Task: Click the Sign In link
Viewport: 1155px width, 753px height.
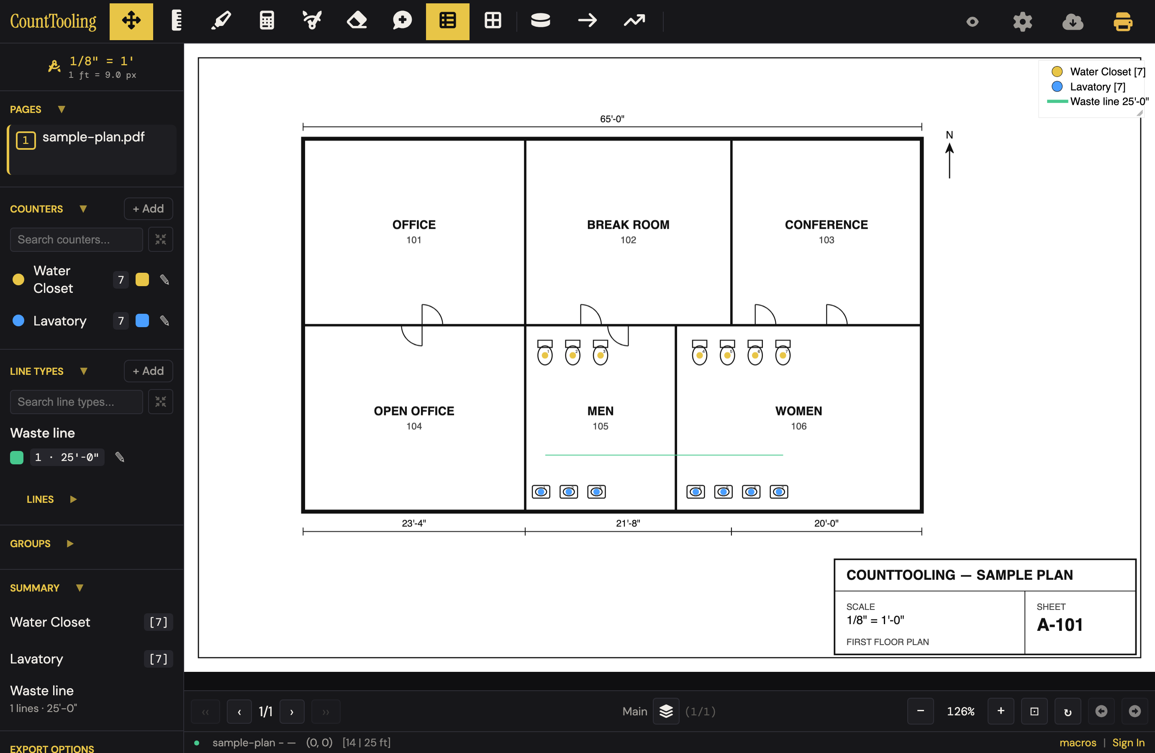Action: pos(1128,742)
